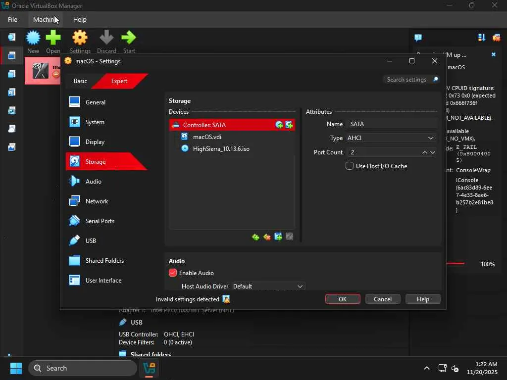
Task: Click the controller Name field
Action: click(x=391, y=124)
